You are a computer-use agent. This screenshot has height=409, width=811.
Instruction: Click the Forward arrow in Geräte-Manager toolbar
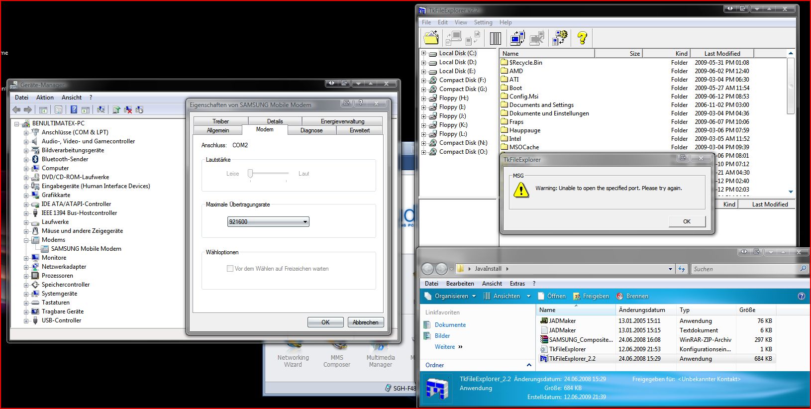tap(28, 109)
